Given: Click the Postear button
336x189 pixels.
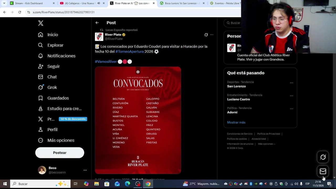Looking at the screenshot, I should [60, 153].
